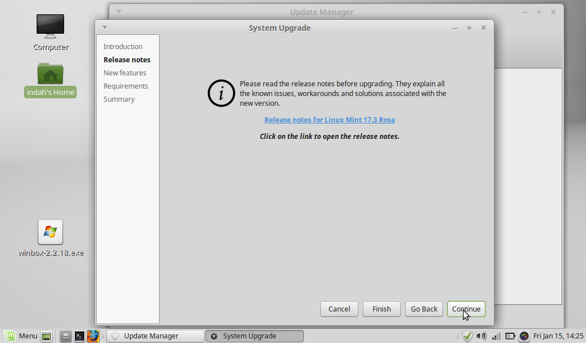Open the clock showing Fri Jan 15, 14:25

point(558,336)
